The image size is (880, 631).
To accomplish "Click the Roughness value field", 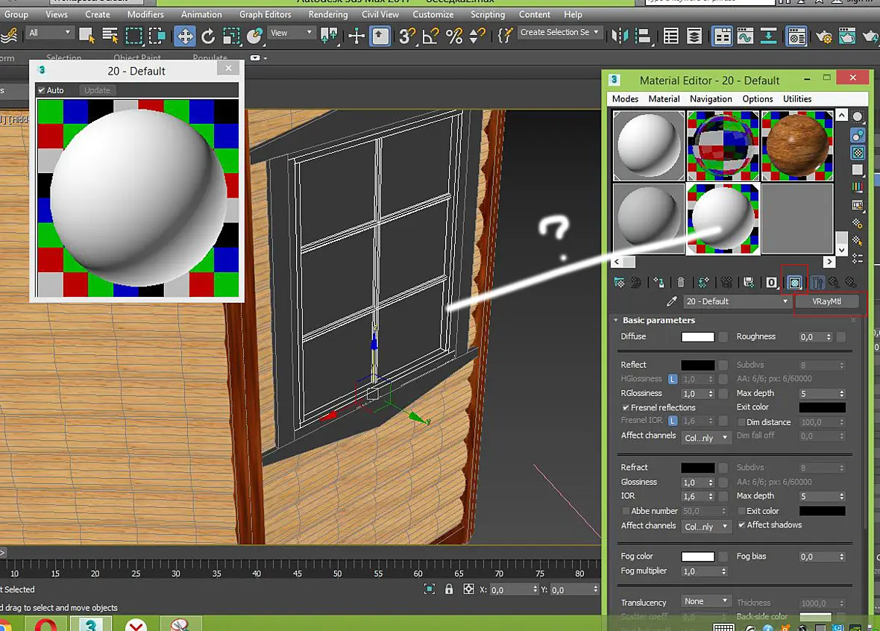I will 811,337.
